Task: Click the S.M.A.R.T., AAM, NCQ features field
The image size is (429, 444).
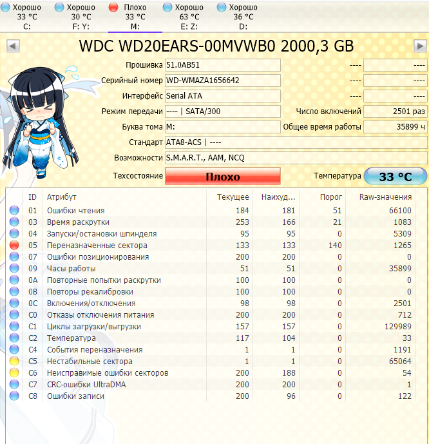Action: (x=296, y=158)
